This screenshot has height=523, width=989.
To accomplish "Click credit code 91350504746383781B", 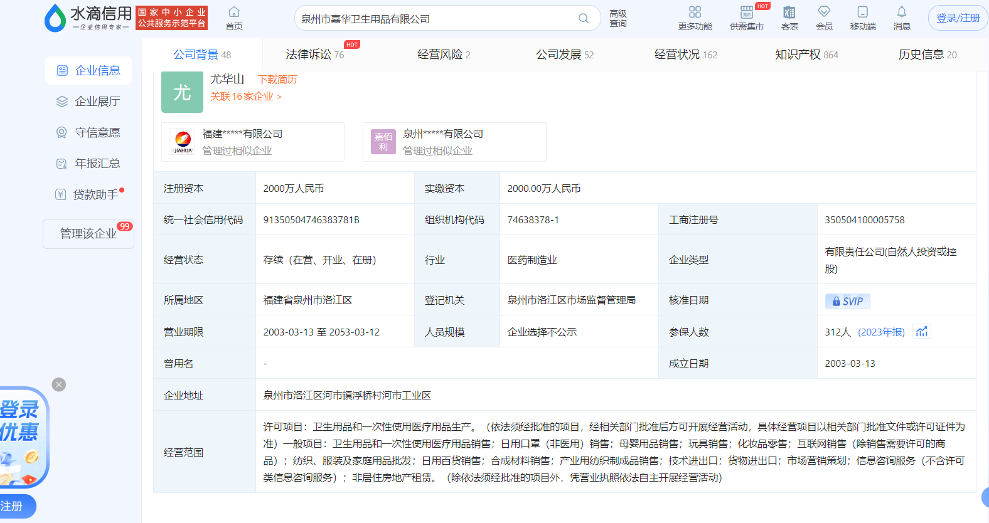I will click(x=311, y=219).
